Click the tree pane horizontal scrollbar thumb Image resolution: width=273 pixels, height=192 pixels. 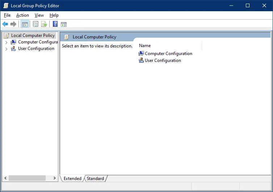coord(27,178)
